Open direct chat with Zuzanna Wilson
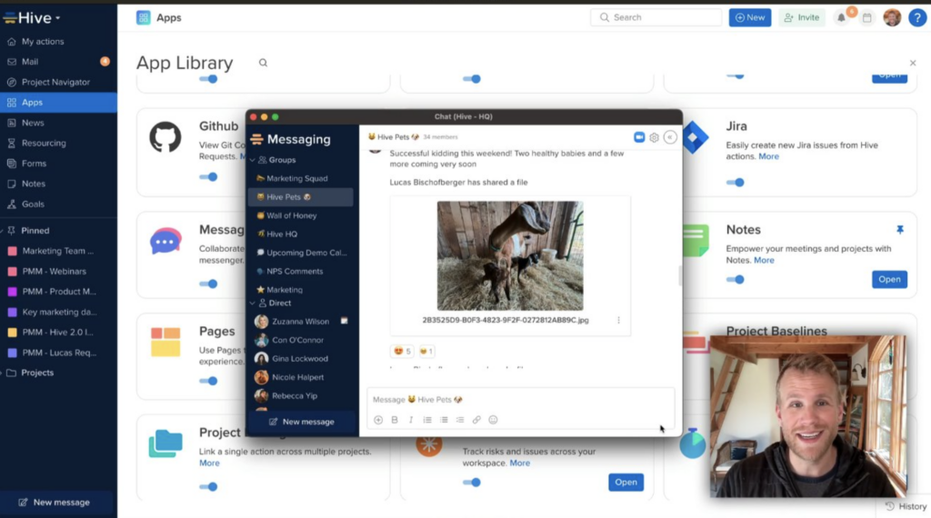Image resolution: width=931 pixels, height=518 pixels. pyautogui.click(x=300, y=322)
